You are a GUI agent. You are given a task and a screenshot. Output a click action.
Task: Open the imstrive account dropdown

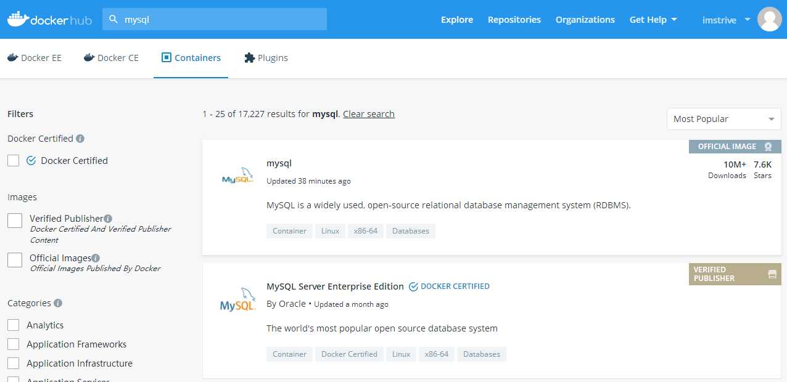[726, 20]
